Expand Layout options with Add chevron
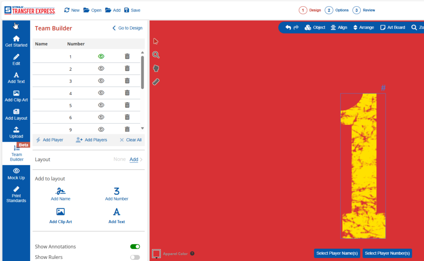 pyautogui.click(x=136, y=159)
